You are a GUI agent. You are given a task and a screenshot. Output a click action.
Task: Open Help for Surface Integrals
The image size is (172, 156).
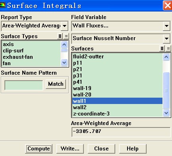click(133, 149)
